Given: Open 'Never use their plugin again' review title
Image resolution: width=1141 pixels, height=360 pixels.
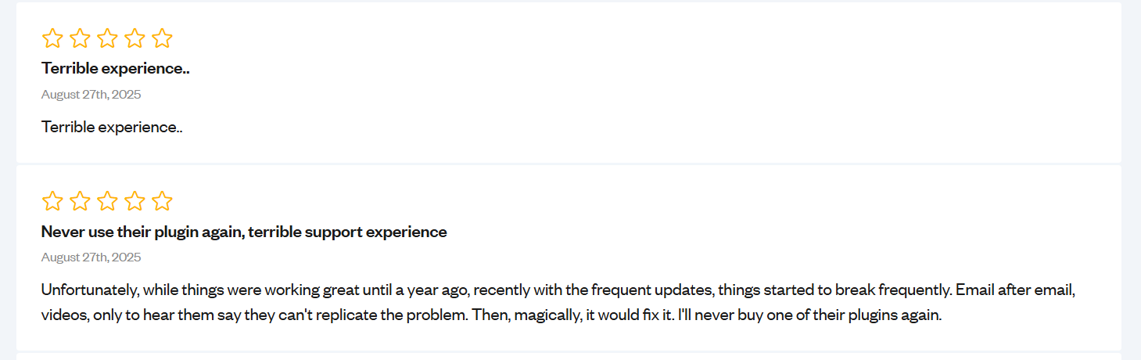Looking at the screenshot, I should pyautogui.click(x=244, y=232).
